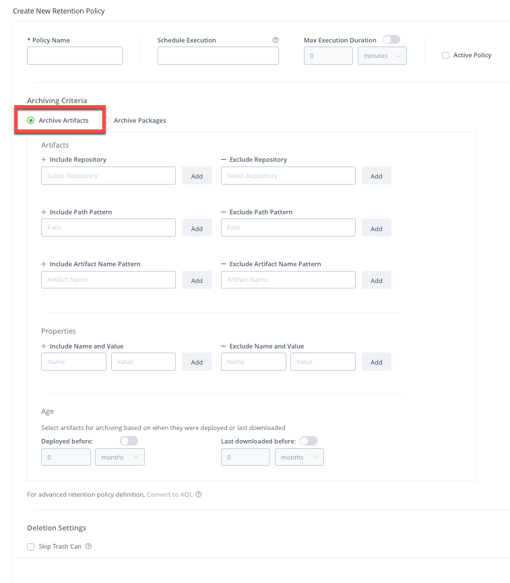Toggle Max Execution Duration switch

coord(391,39)
